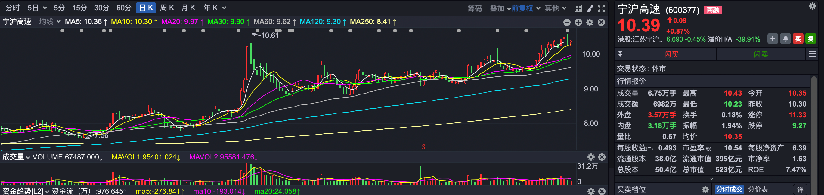Expand more quote details with the down chevron
This screenshot has width=824, height=195.
click(712, 179)
